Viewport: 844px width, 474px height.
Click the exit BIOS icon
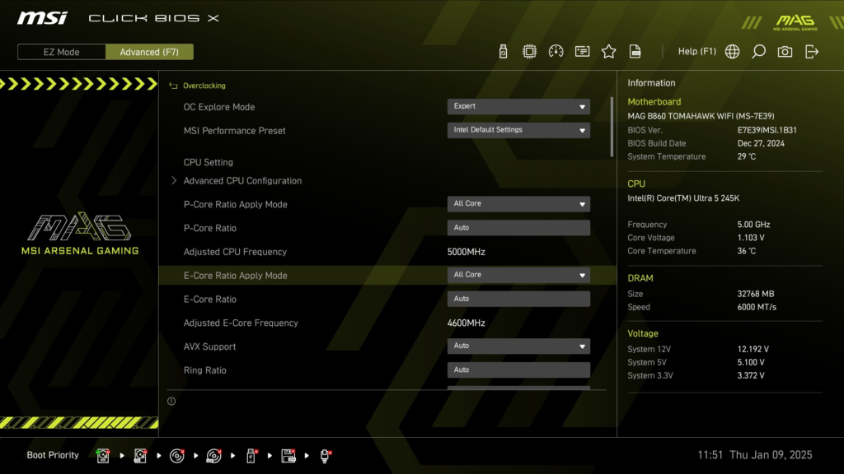pyautogui.click(x=812, y=51)
